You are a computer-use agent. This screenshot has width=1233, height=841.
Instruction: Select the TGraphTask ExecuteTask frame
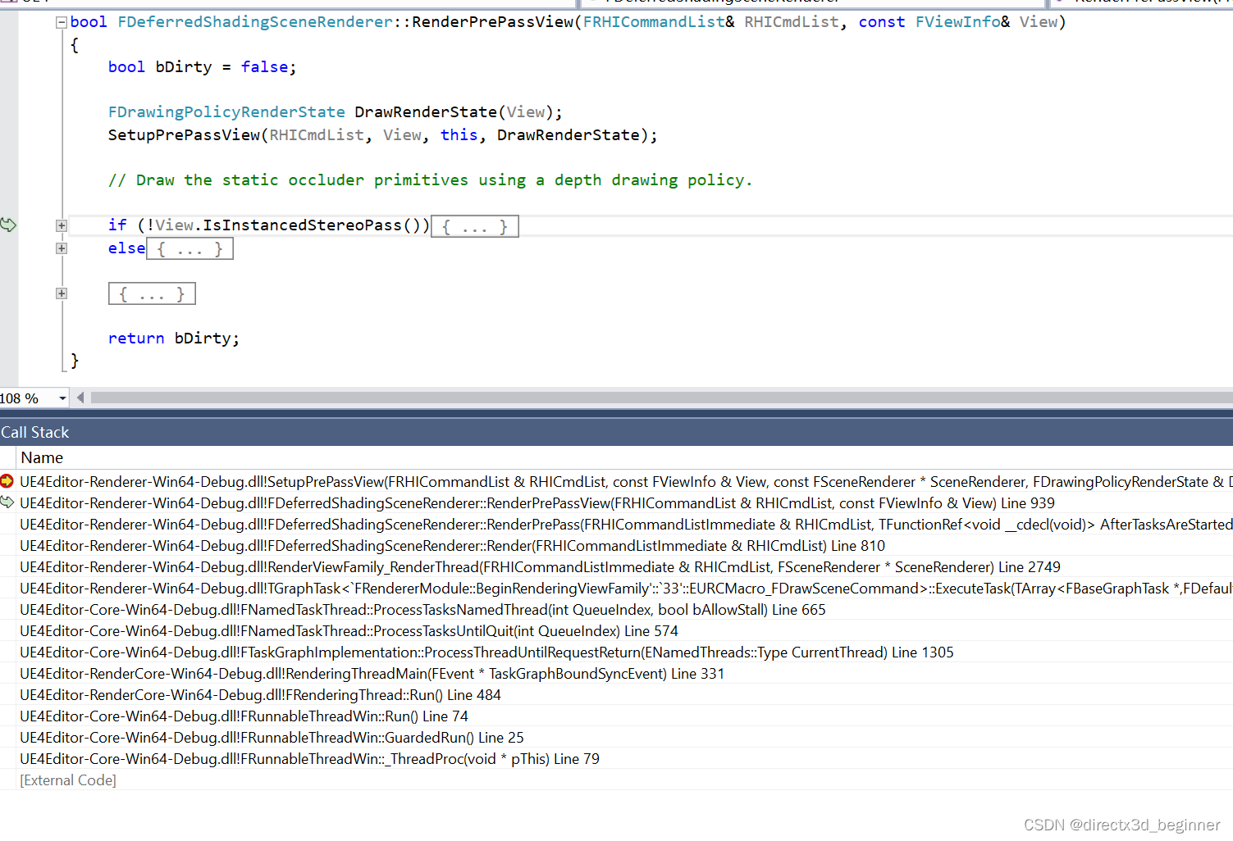pyautogui.click(x=626, y=589)
